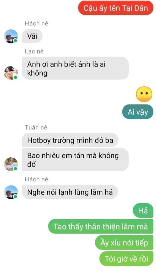Tap the sender name 'Lạc nè'
This screenshot has height=277, width=156.
pyautogui.click(x=34, y=51)
